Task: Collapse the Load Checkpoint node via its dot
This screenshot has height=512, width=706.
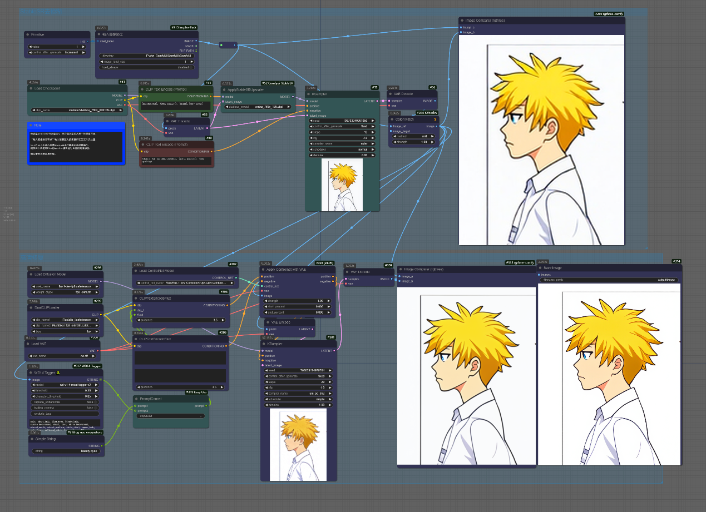Action: [x=31, y=88]
